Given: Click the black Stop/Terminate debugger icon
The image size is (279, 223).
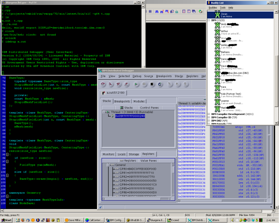Looking at the screenshot, I should click(x=152, y=84).
